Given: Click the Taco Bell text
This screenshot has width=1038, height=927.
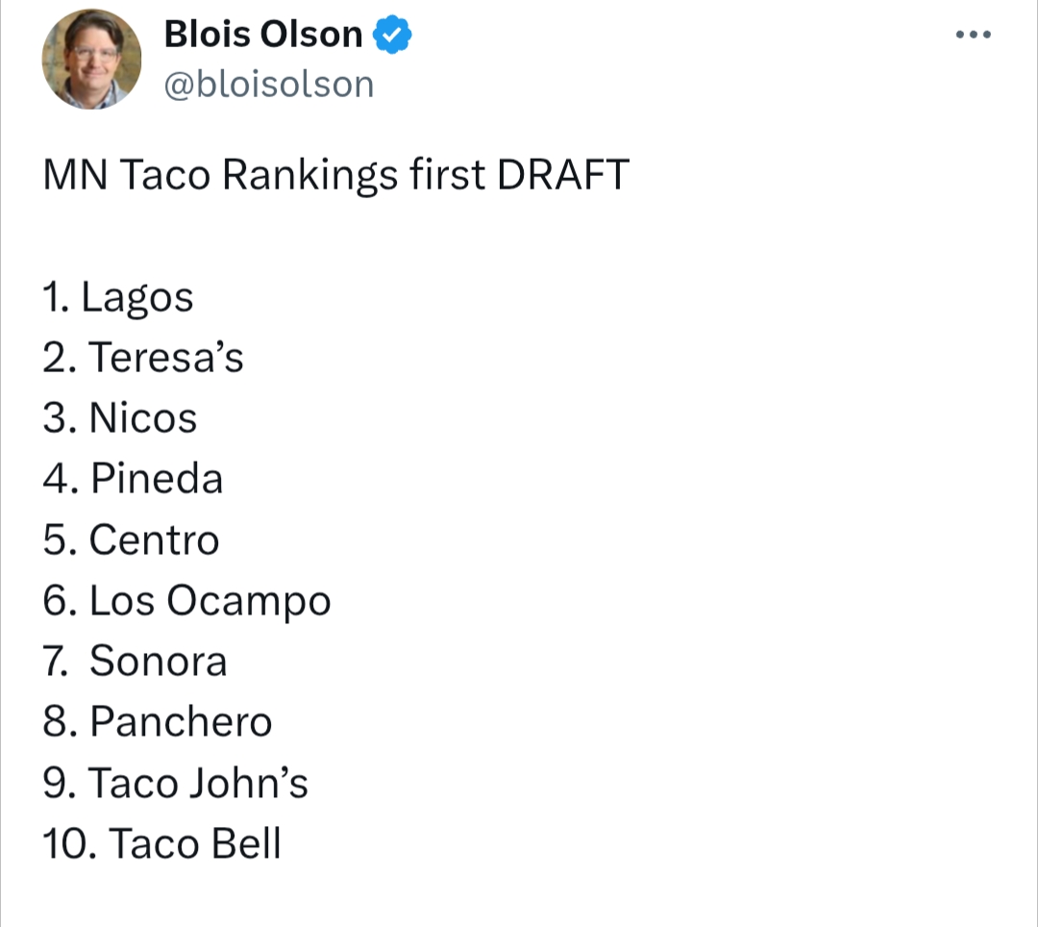Looking at the screenshot, I should [x=195, y=843].
